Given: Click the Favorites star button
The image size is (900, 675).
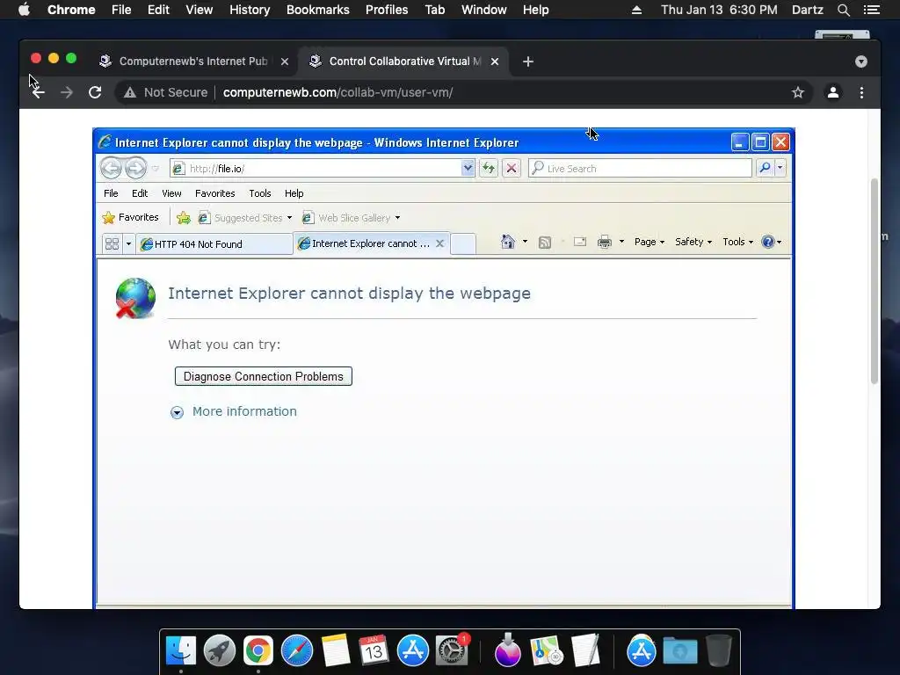Looking at the screenshot, I should (x=130, y=218).
